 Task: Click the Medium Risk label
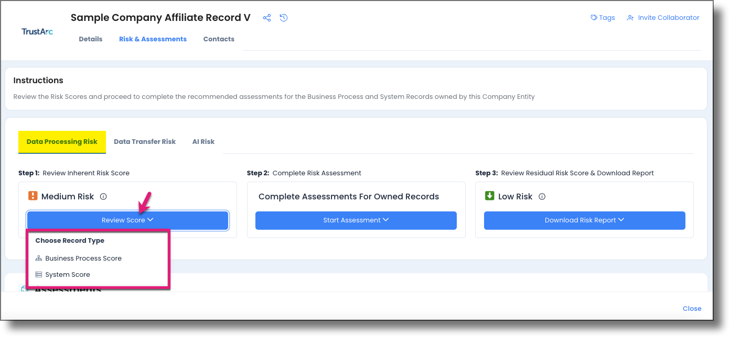coord(68,197)
